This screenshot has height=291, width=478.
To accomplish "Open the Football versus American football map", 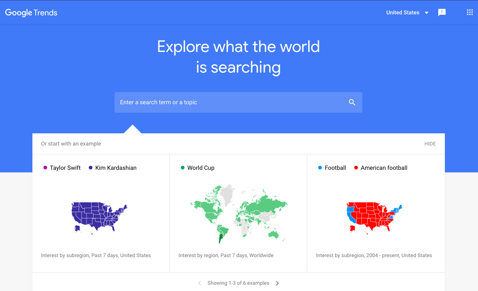I will (x=374, y=217).
